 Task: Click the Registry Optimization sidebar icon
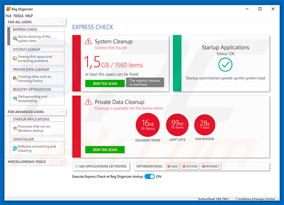15,98
